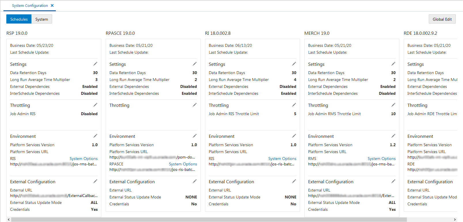Edit RI 18.0.002.8 Environment pencil icon

[x=294, y=136]
